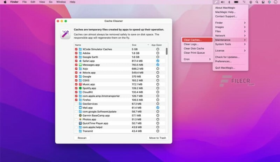Click the volume icon in menu bar

(x=223, y=2)
